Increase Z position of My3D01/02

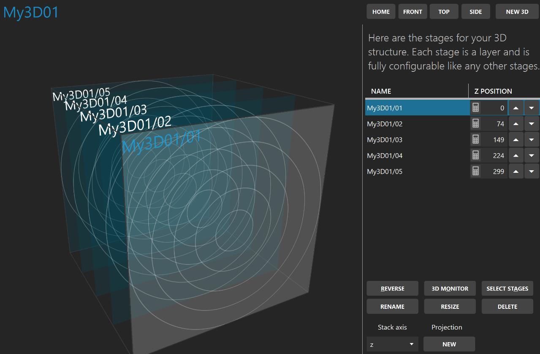516,124
